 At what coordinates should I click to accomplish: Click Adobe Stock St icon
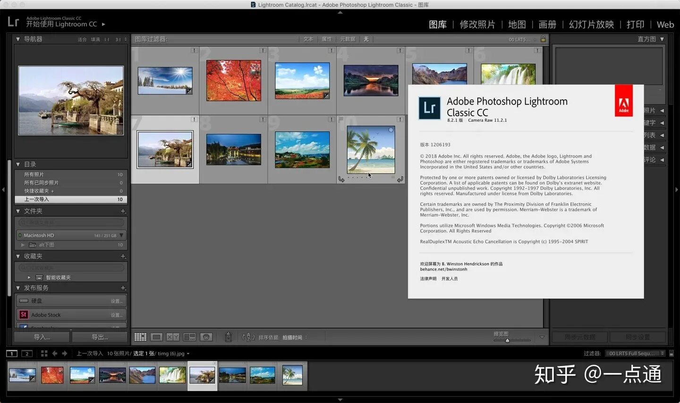[24, 314]
